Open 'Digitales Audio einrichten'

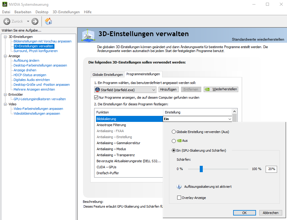pos(32,80)
